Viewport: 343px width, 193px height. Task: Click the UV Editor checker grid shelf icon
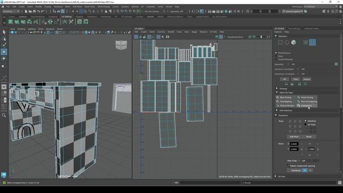pos(79,21)
